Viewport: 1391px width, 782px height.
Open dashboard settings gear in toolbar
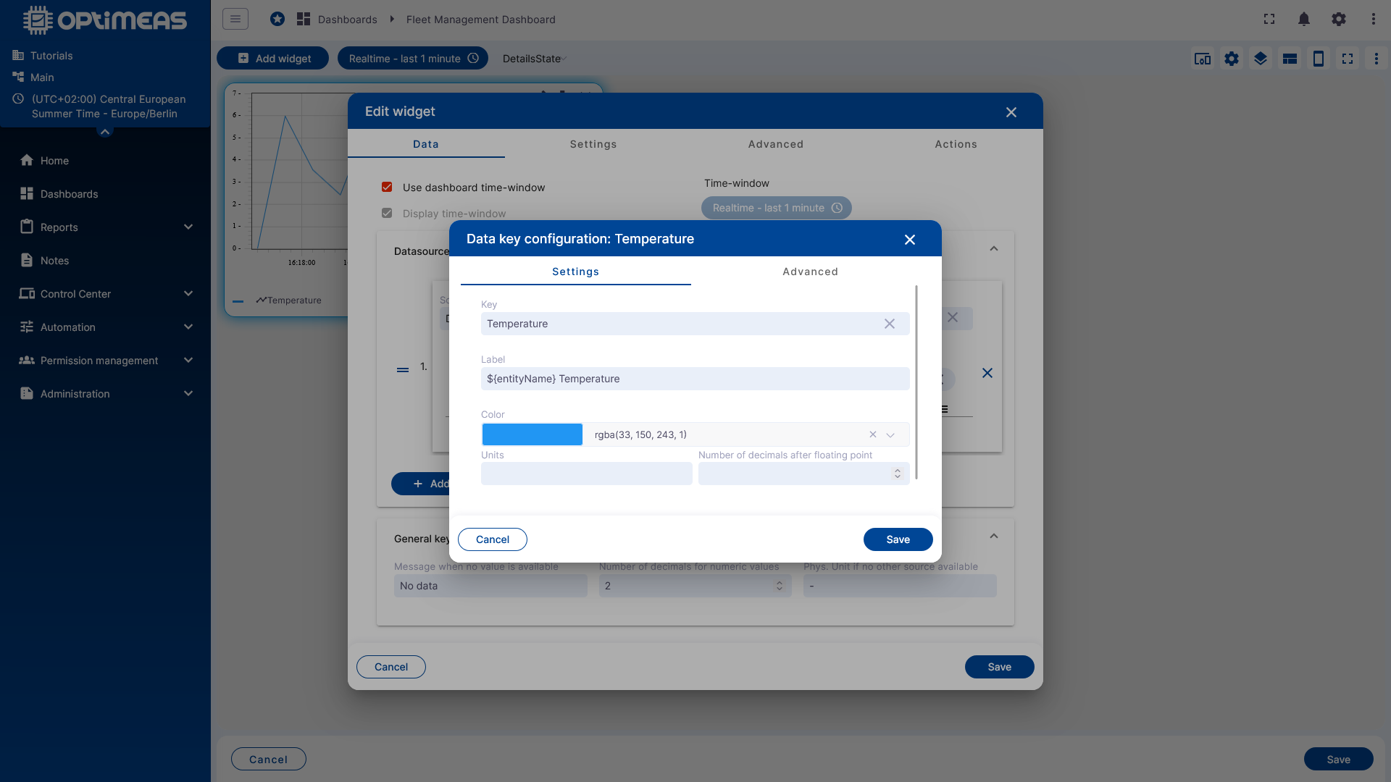[1232, 59]
